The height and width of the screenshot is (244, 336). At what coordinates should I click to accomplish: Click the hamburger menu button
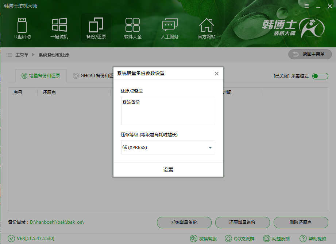click(x=306, y=6)
